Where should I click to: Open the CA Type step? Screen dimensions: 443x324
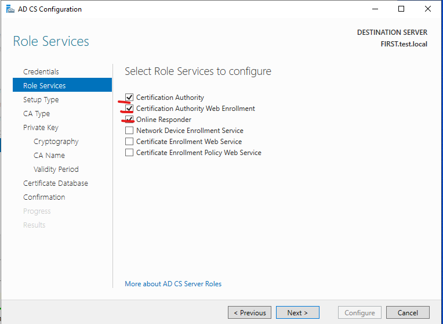click(37, 113)
